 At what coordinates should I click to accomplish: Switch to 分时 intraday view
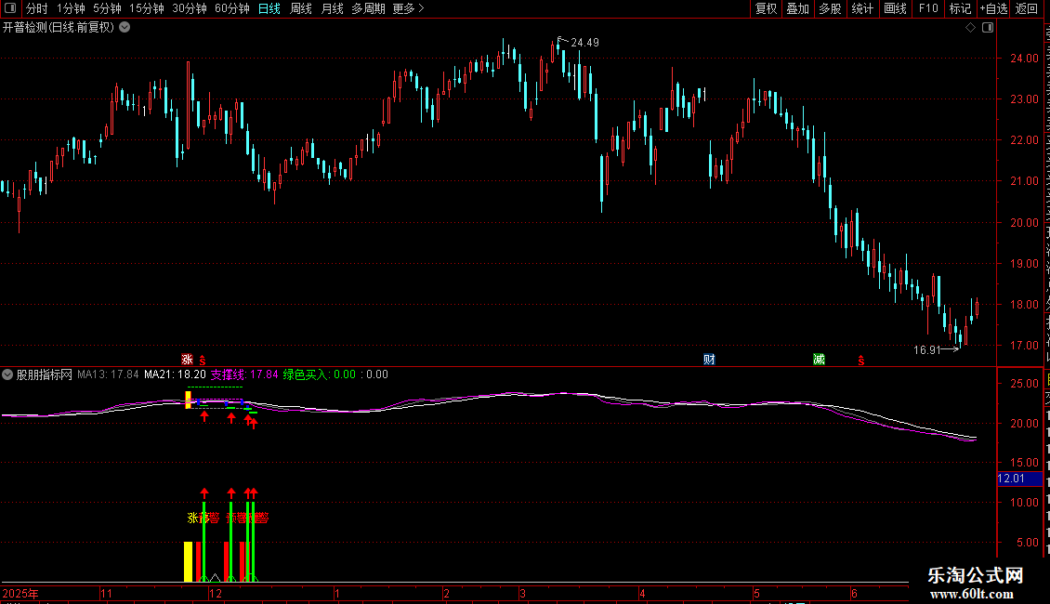37,8
